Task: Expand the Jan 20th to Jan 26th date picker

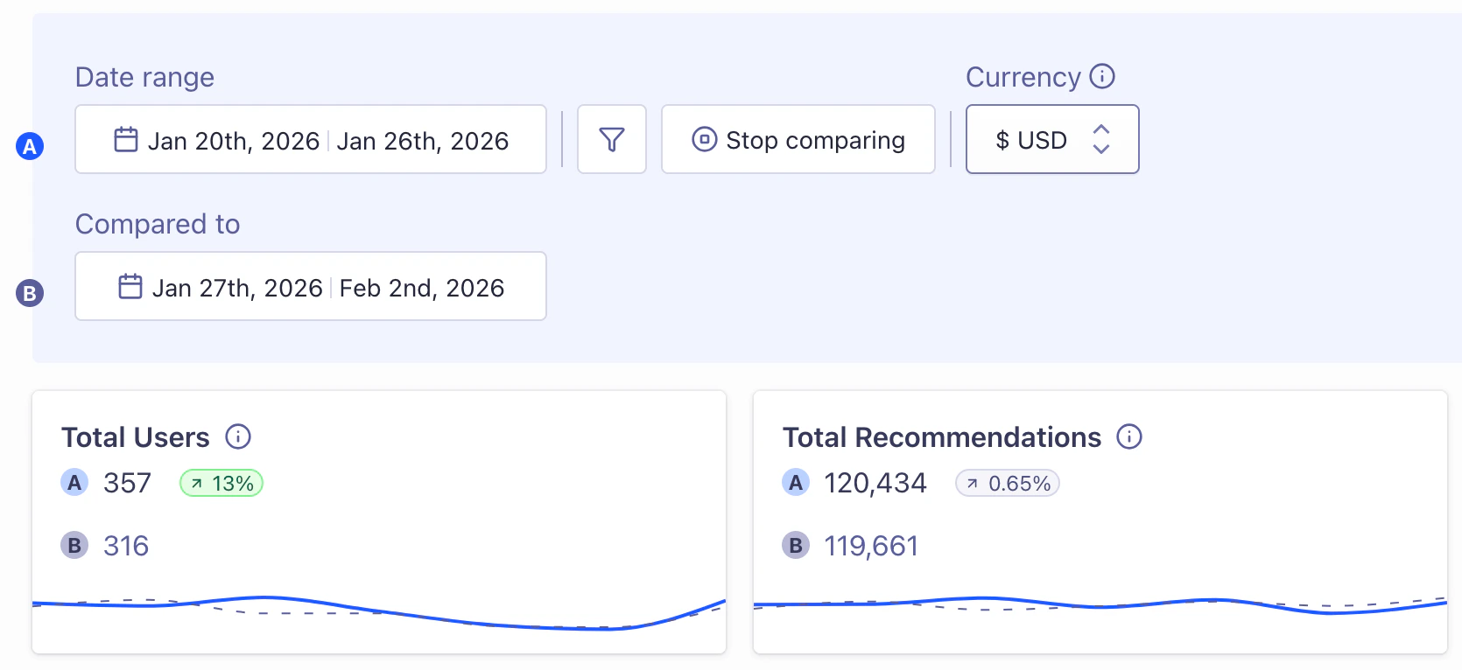Action: pos(311,139)
